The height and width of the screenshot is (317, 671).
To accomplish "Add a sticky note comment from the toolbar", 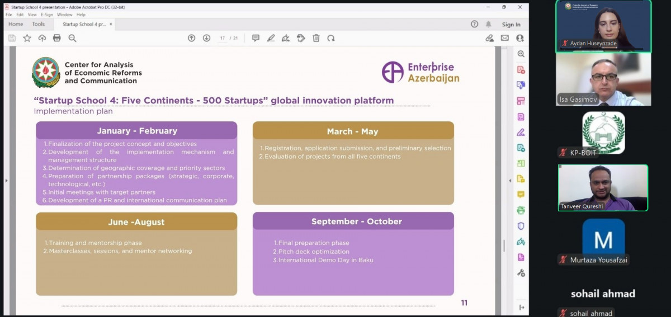I will click(x=256, y=38).
